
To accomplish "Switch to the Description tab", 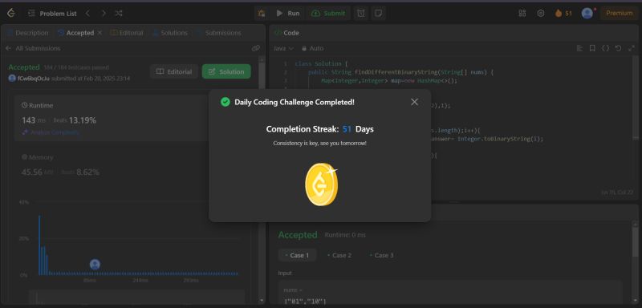I will point(27,33).
